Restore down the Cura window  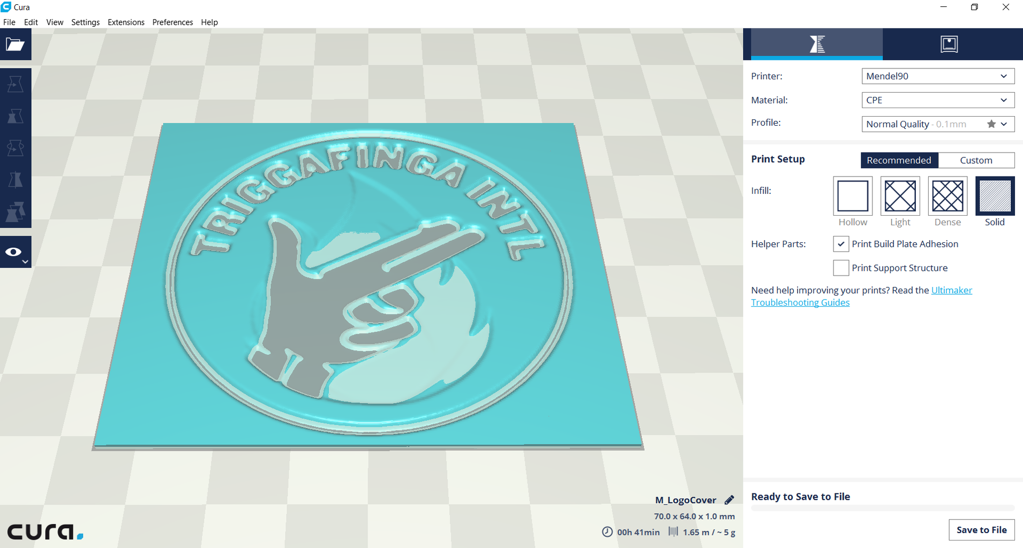(x=974, y=7)
